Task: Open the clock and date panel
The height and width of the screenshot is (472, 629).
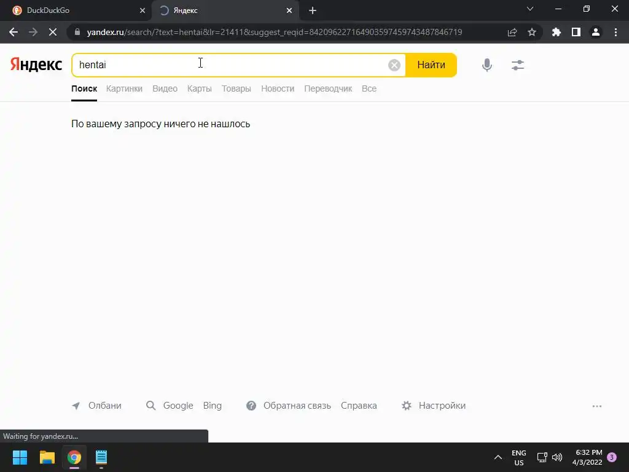Action: tap(587, 457)
